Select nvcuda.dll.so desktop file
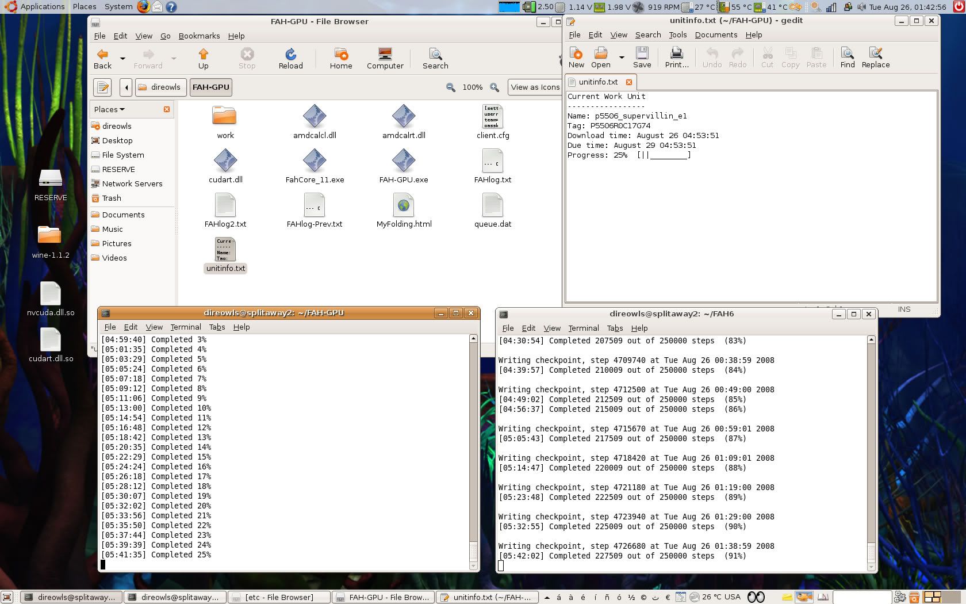The height and width of the screenshot is (604, 966). tap(51, 299)
